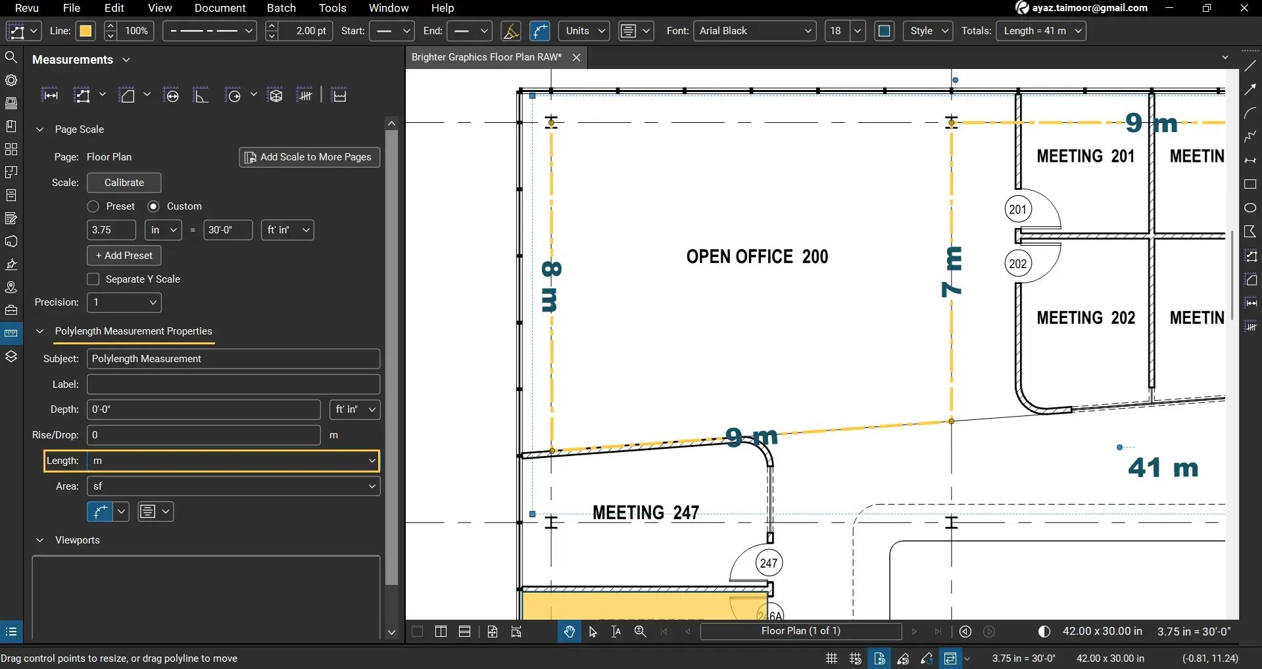This screenshot has width=1262, height=669.
Task: Switch to the Brighter Graphics Floor Plan tab
Action: [487, 57]
